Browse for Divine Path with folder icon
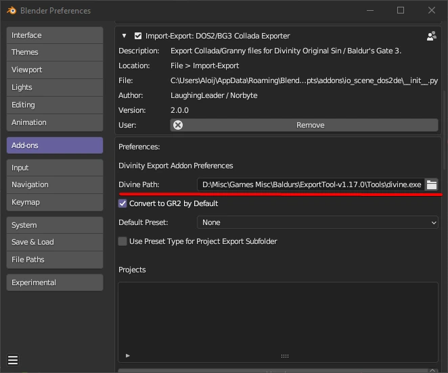448x373 pixels. pyautogui.click(x=431, y=184)
